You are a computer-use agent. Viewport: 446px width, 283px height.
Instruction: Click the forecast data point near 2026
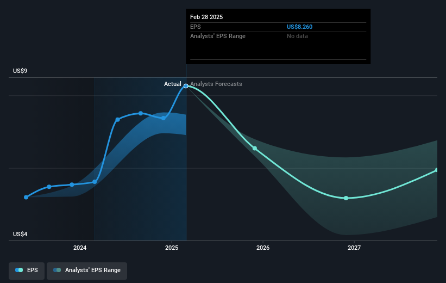click(255, 149)
